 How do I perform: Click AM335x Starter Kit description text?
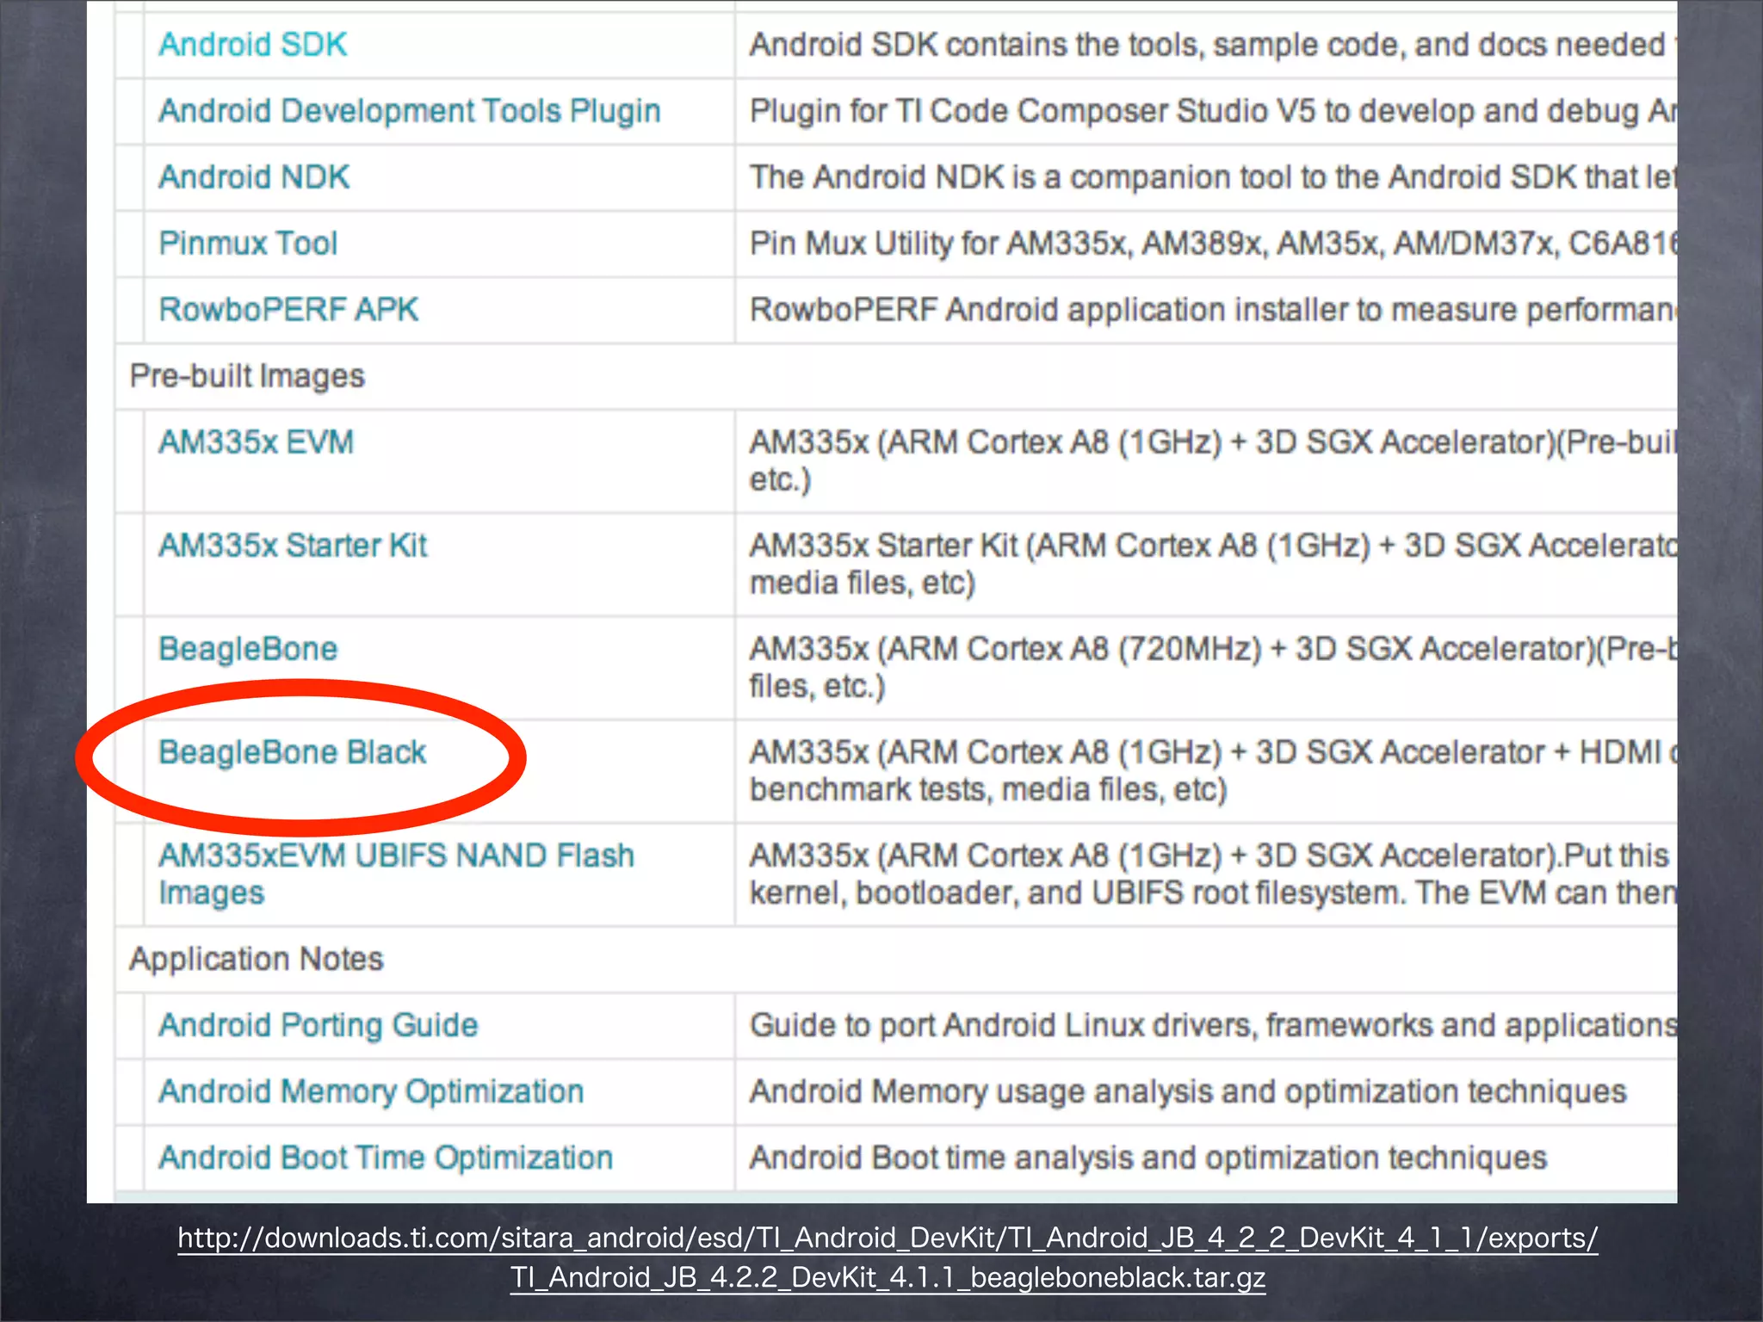tap(1212, 565)
